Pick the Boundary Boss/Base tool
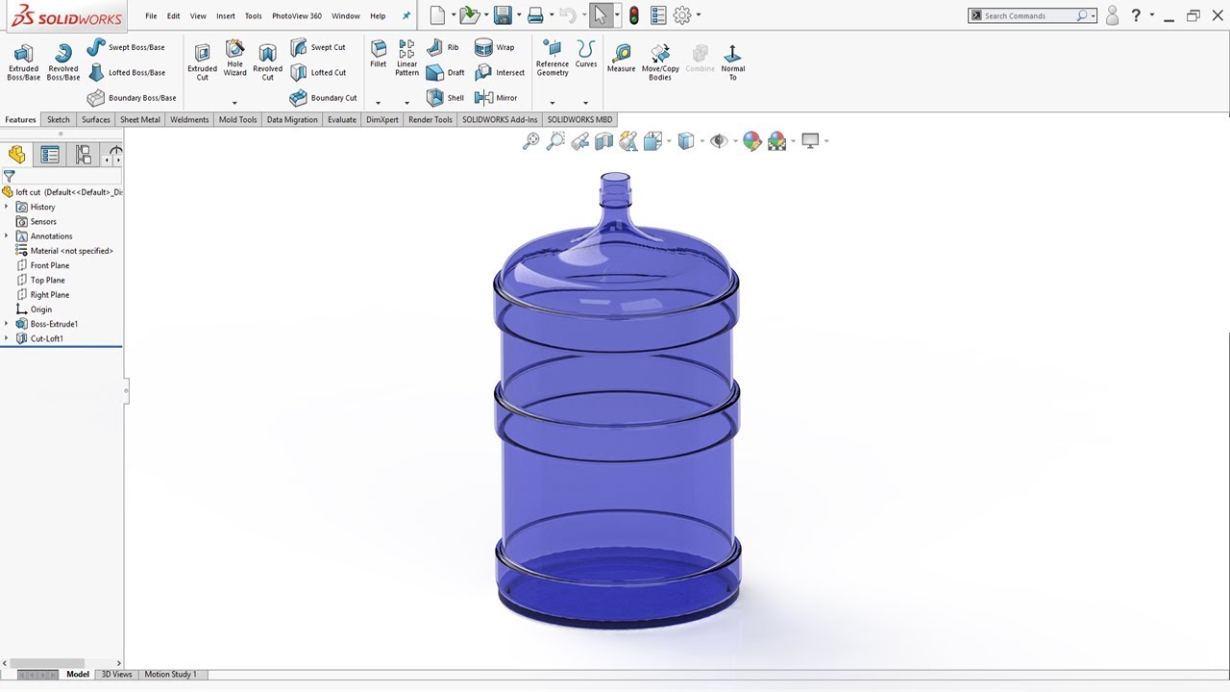 [x=132, y=97]
